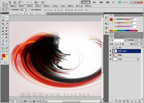Select the Pen tool

coord(3,41)
